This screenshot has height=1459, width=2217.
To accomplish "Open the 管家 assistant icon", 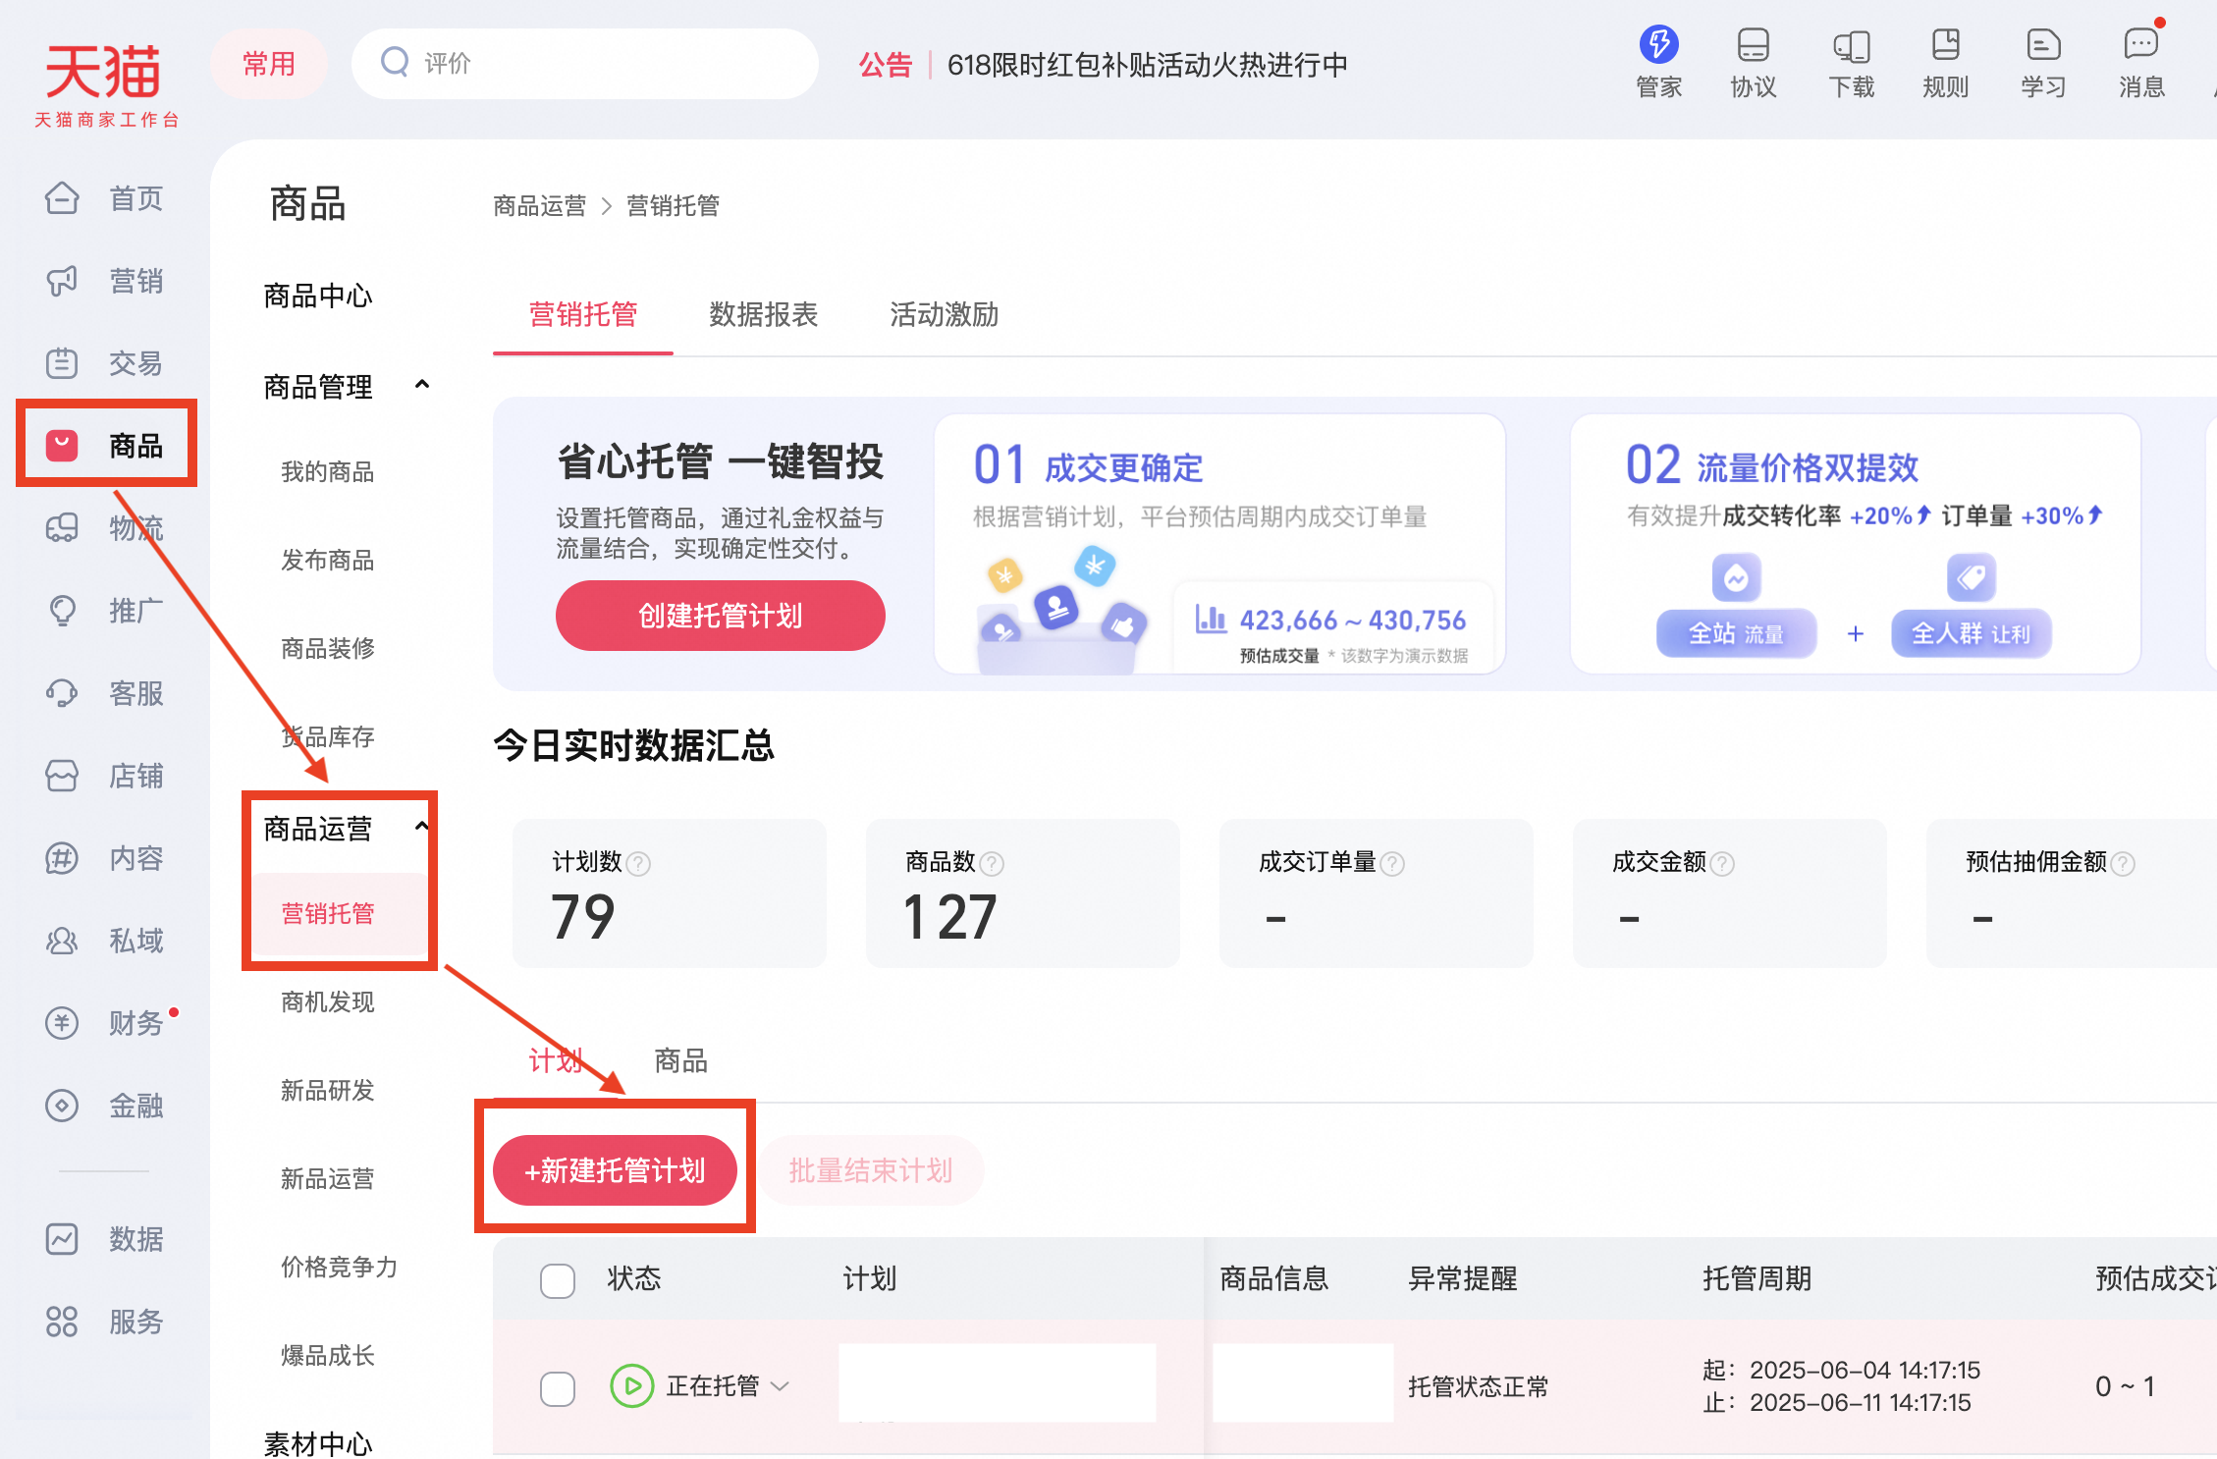I will point(1658,62).
